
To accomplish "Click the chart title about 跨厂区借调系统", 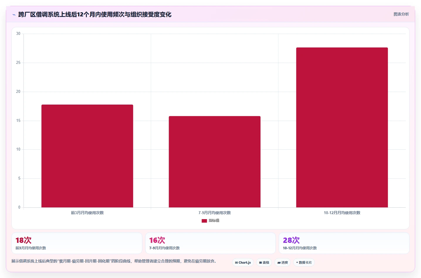I will click(95, 14).
